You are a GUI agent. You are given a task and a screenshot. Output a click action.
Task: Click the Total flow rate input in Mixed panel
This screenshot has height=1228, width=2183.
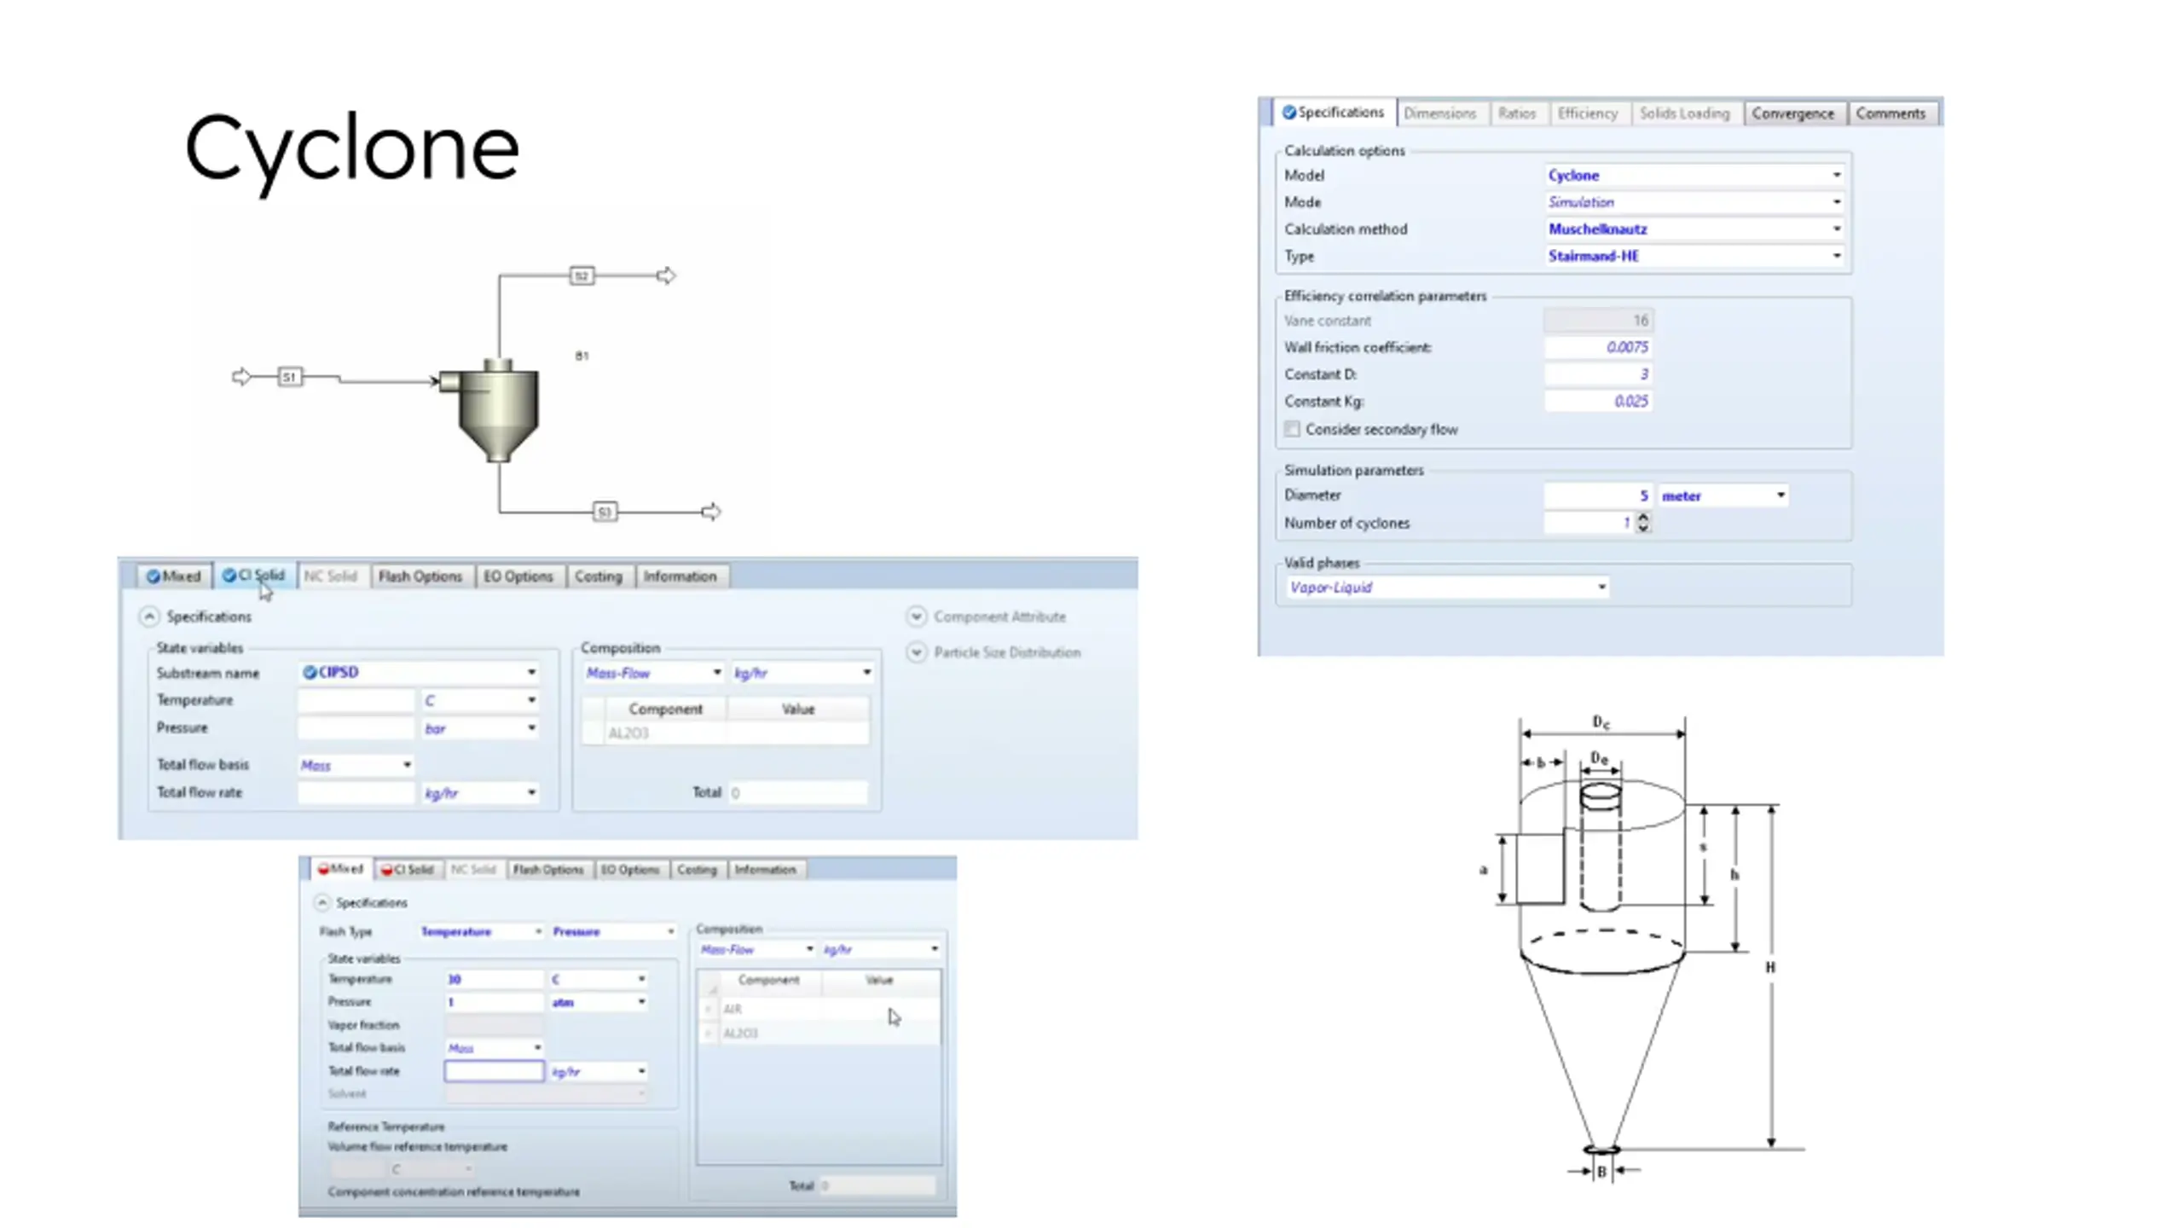(494, 1072)
